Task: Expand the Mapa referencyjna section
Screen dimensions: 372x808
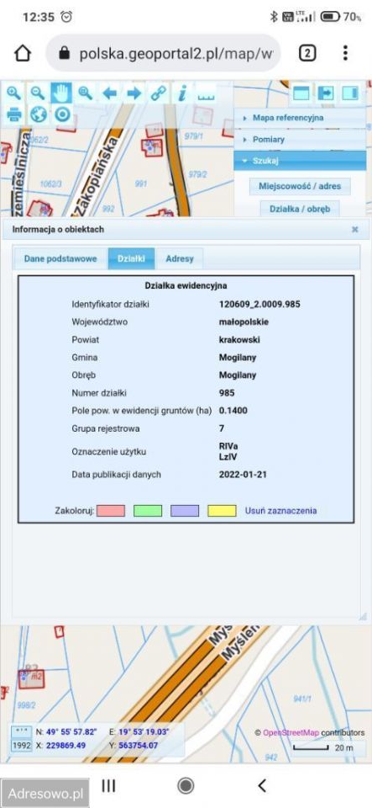Action: [300, 118]
